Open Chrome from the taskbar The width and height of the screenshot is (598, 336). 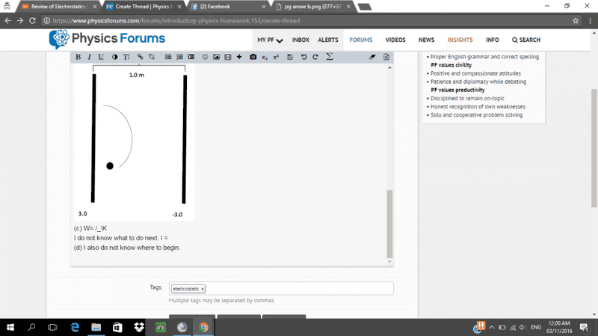203,327
